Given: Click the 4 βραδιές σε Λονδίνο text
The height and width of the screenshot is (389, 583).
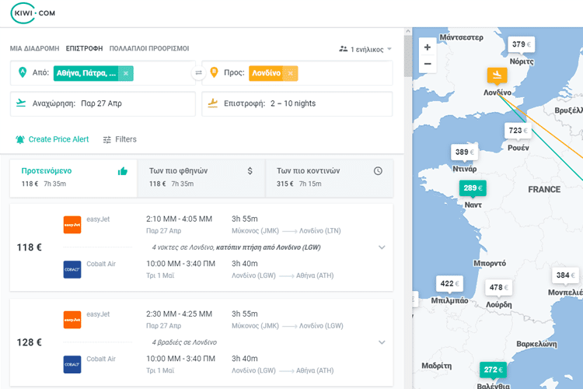Looking at the screenshot, I should pos(184,342).
